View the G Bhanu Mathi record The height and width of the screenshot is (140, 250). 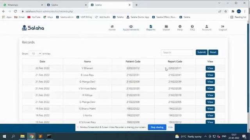click(210, 109)
